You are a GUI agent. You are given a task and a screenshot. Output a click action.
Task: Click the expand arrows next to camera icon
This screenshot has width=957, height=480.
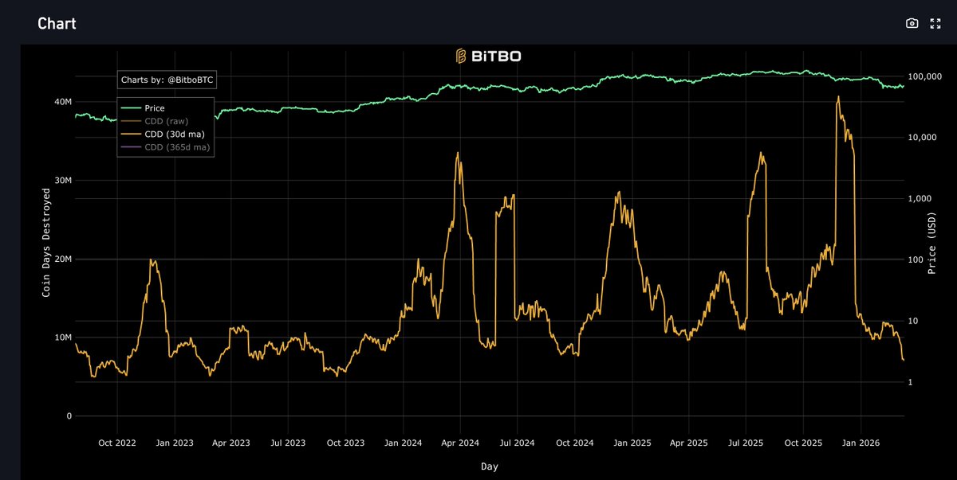click(935, 23)
